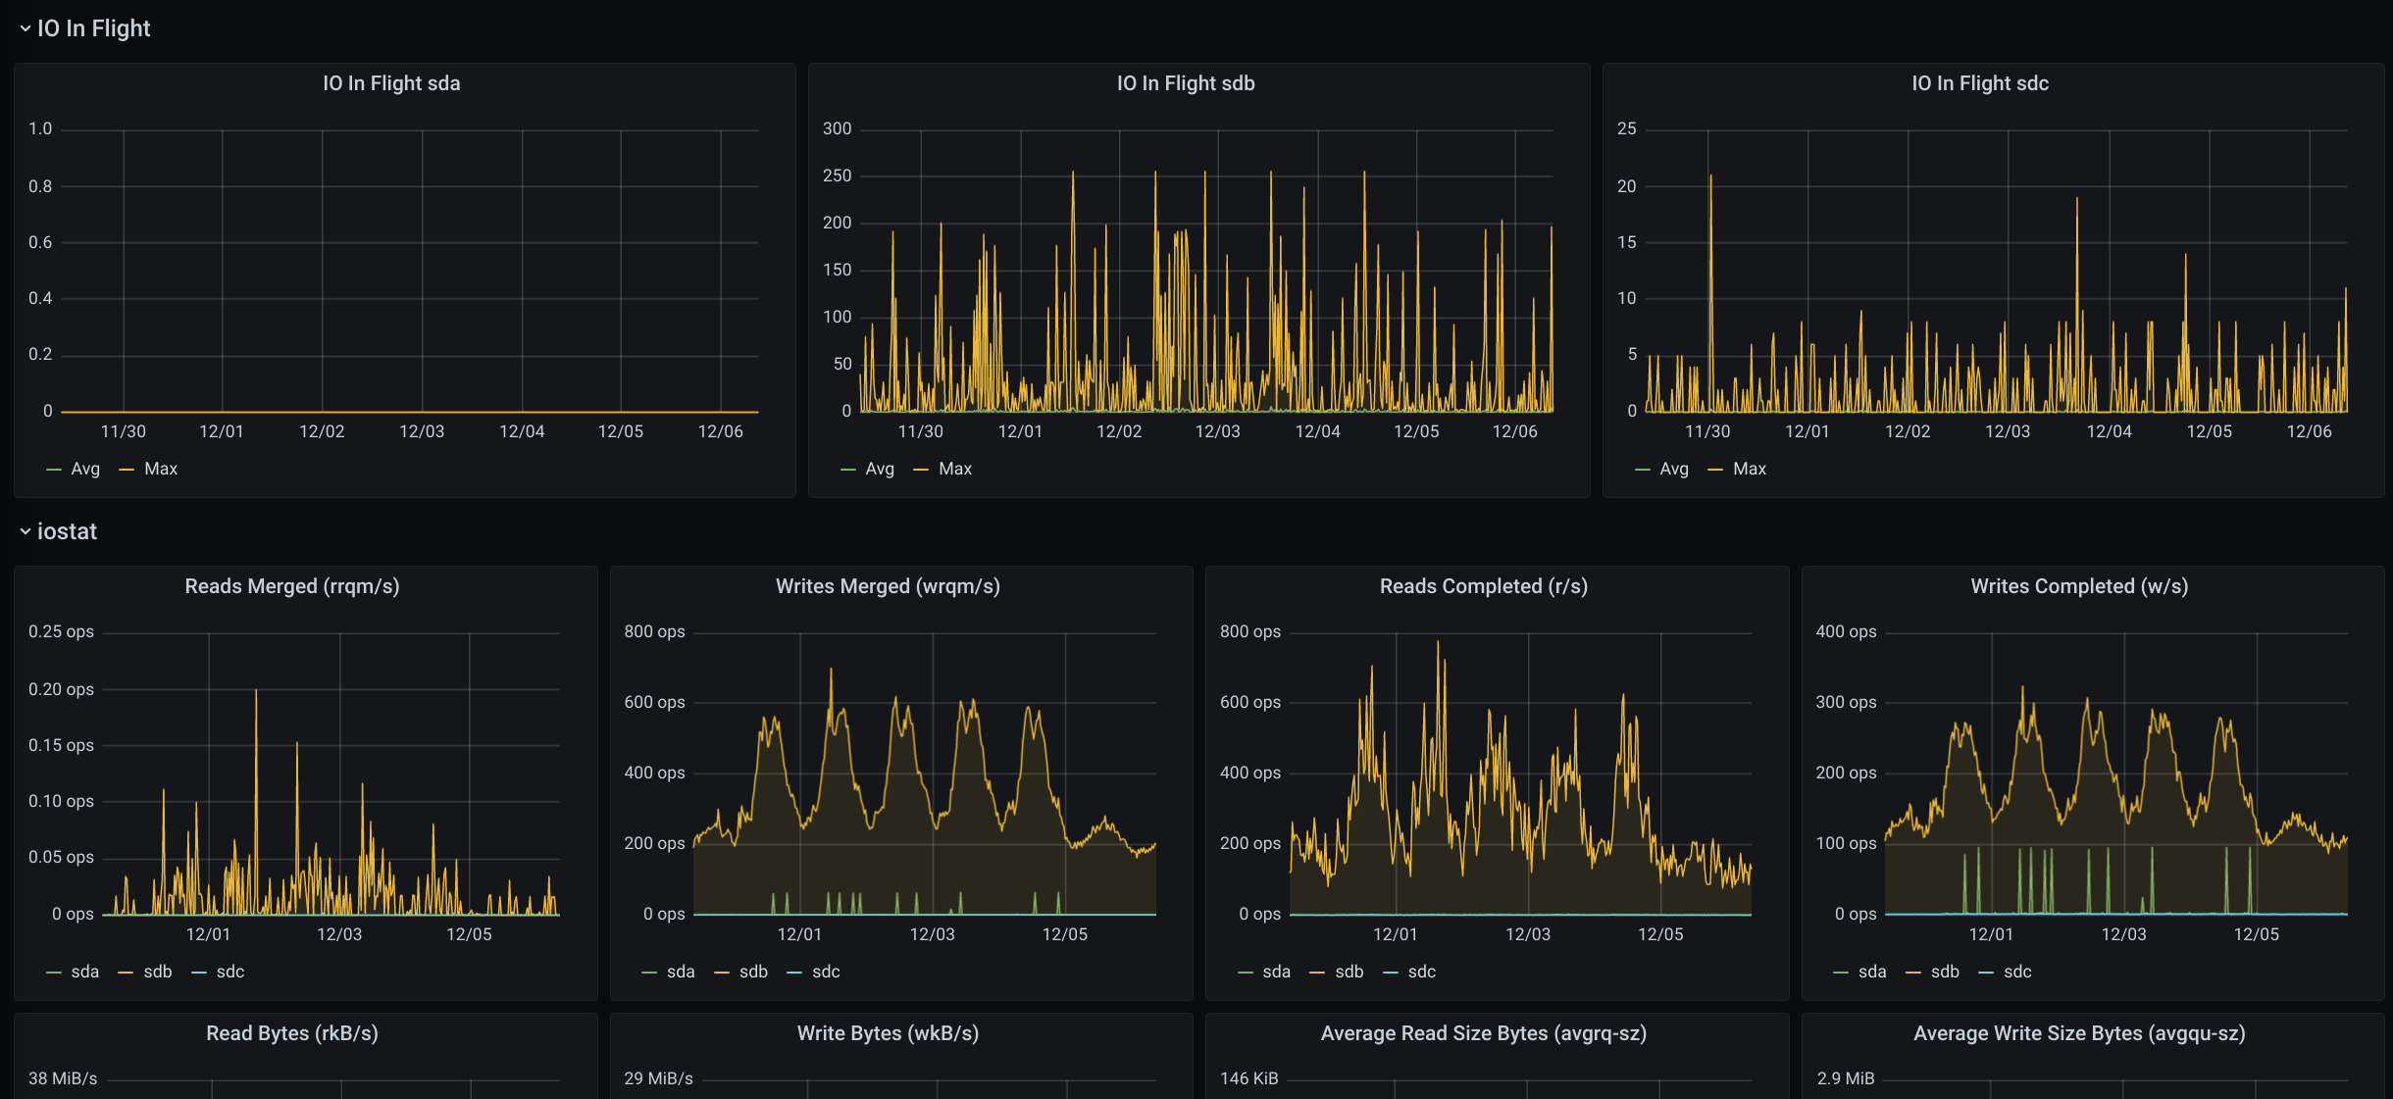Click the sdb color swatch in Reads Merged legend

(126, 973)
